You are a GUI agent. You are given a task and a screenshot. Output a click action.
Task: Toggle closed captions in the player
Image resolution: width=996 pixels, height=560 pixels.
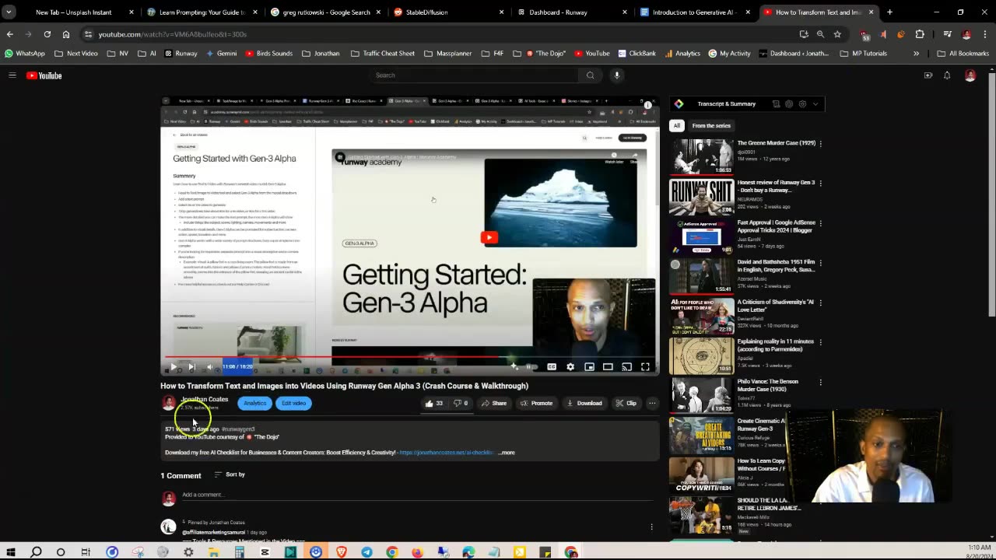click(552, 367)
